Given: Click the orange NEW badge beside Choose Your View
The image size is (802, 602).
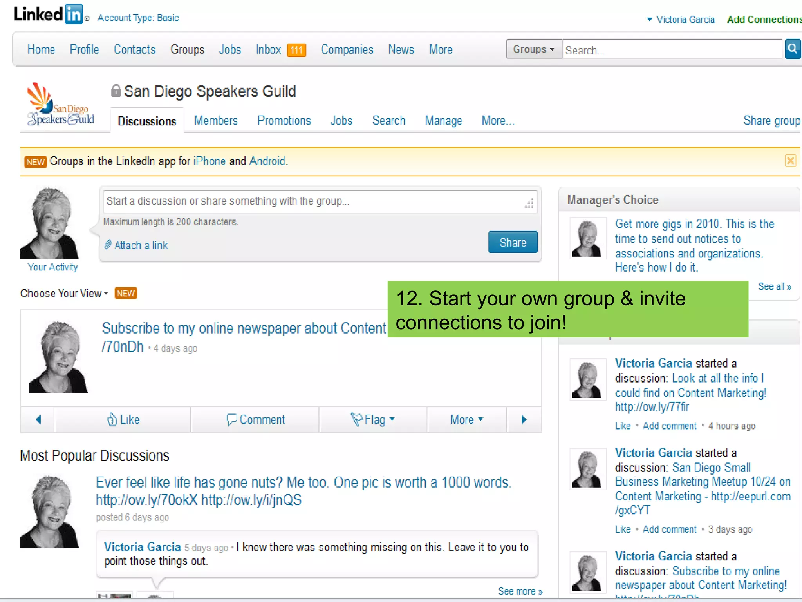Looking at the screenshot, I should click(126, 293).
